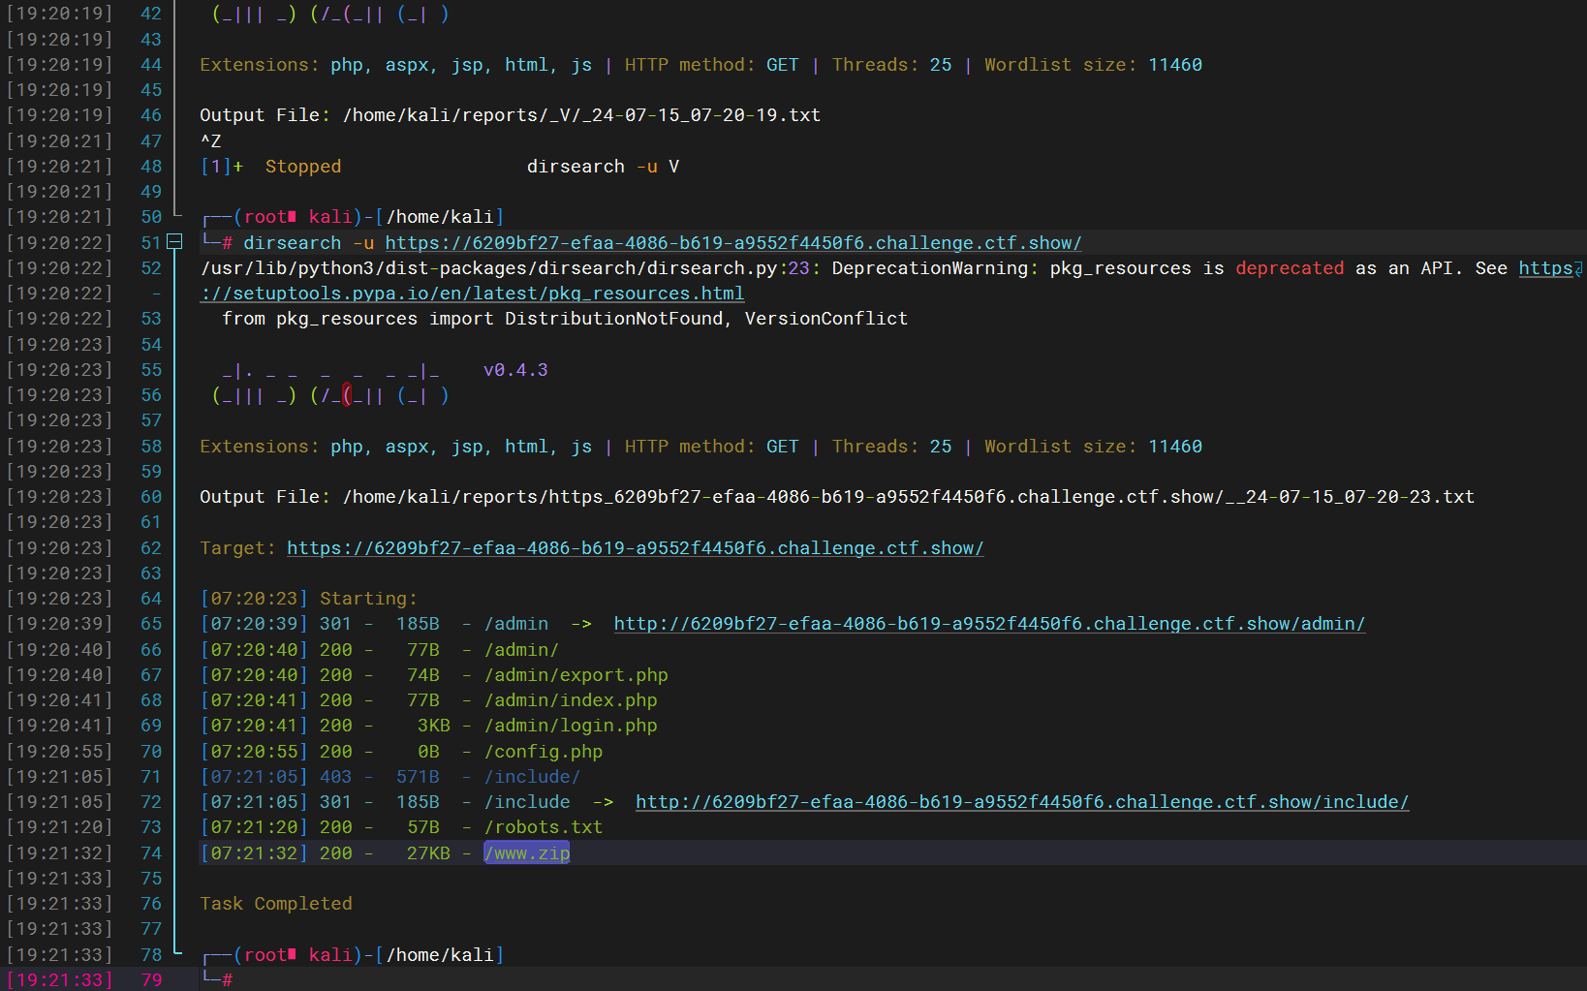Click the Output File path on line 60
Image resolution: width=1587 pixels, height=991 pixels.
[x=908, y=497]
